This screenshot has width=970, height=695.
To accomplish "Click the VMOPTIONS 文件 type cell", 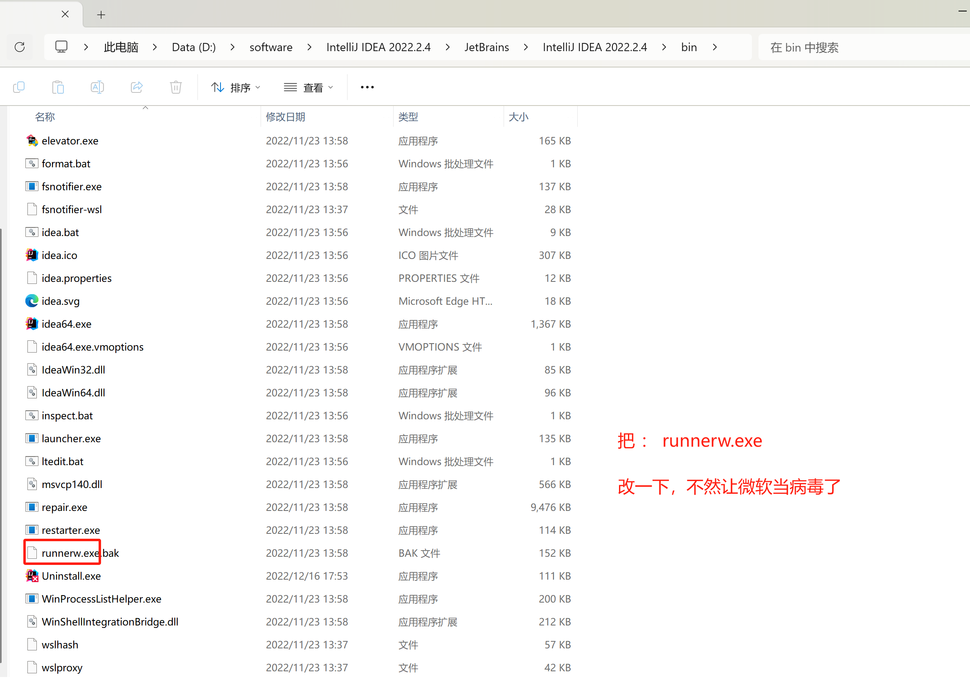I will pyautogui.click(x=440, y=347).
